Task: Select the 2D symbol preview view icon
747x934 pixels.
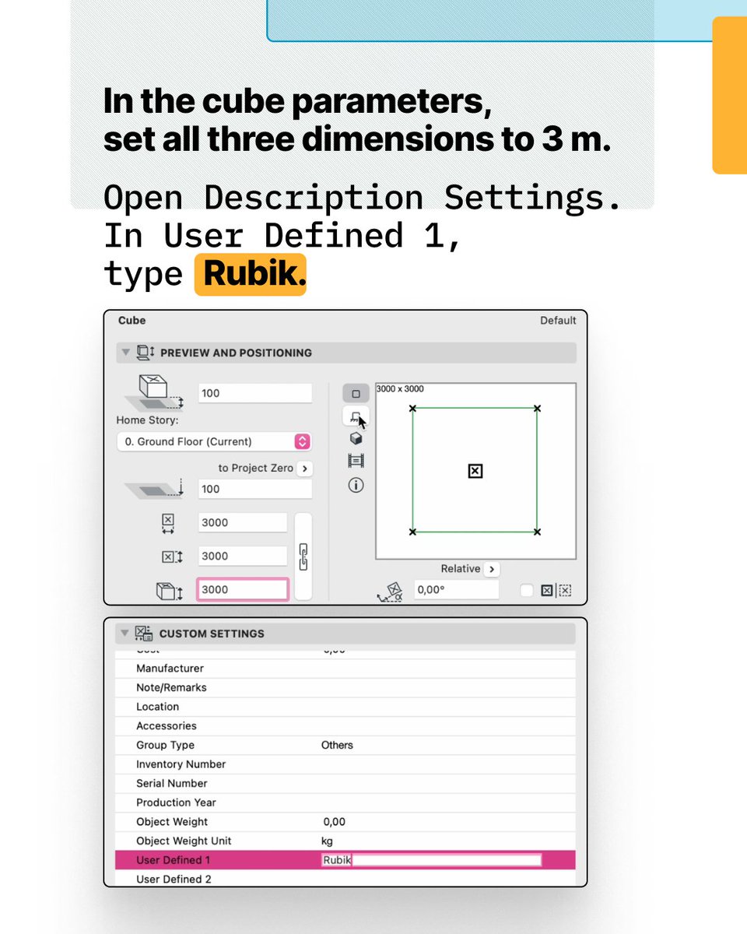Action: 356,393
